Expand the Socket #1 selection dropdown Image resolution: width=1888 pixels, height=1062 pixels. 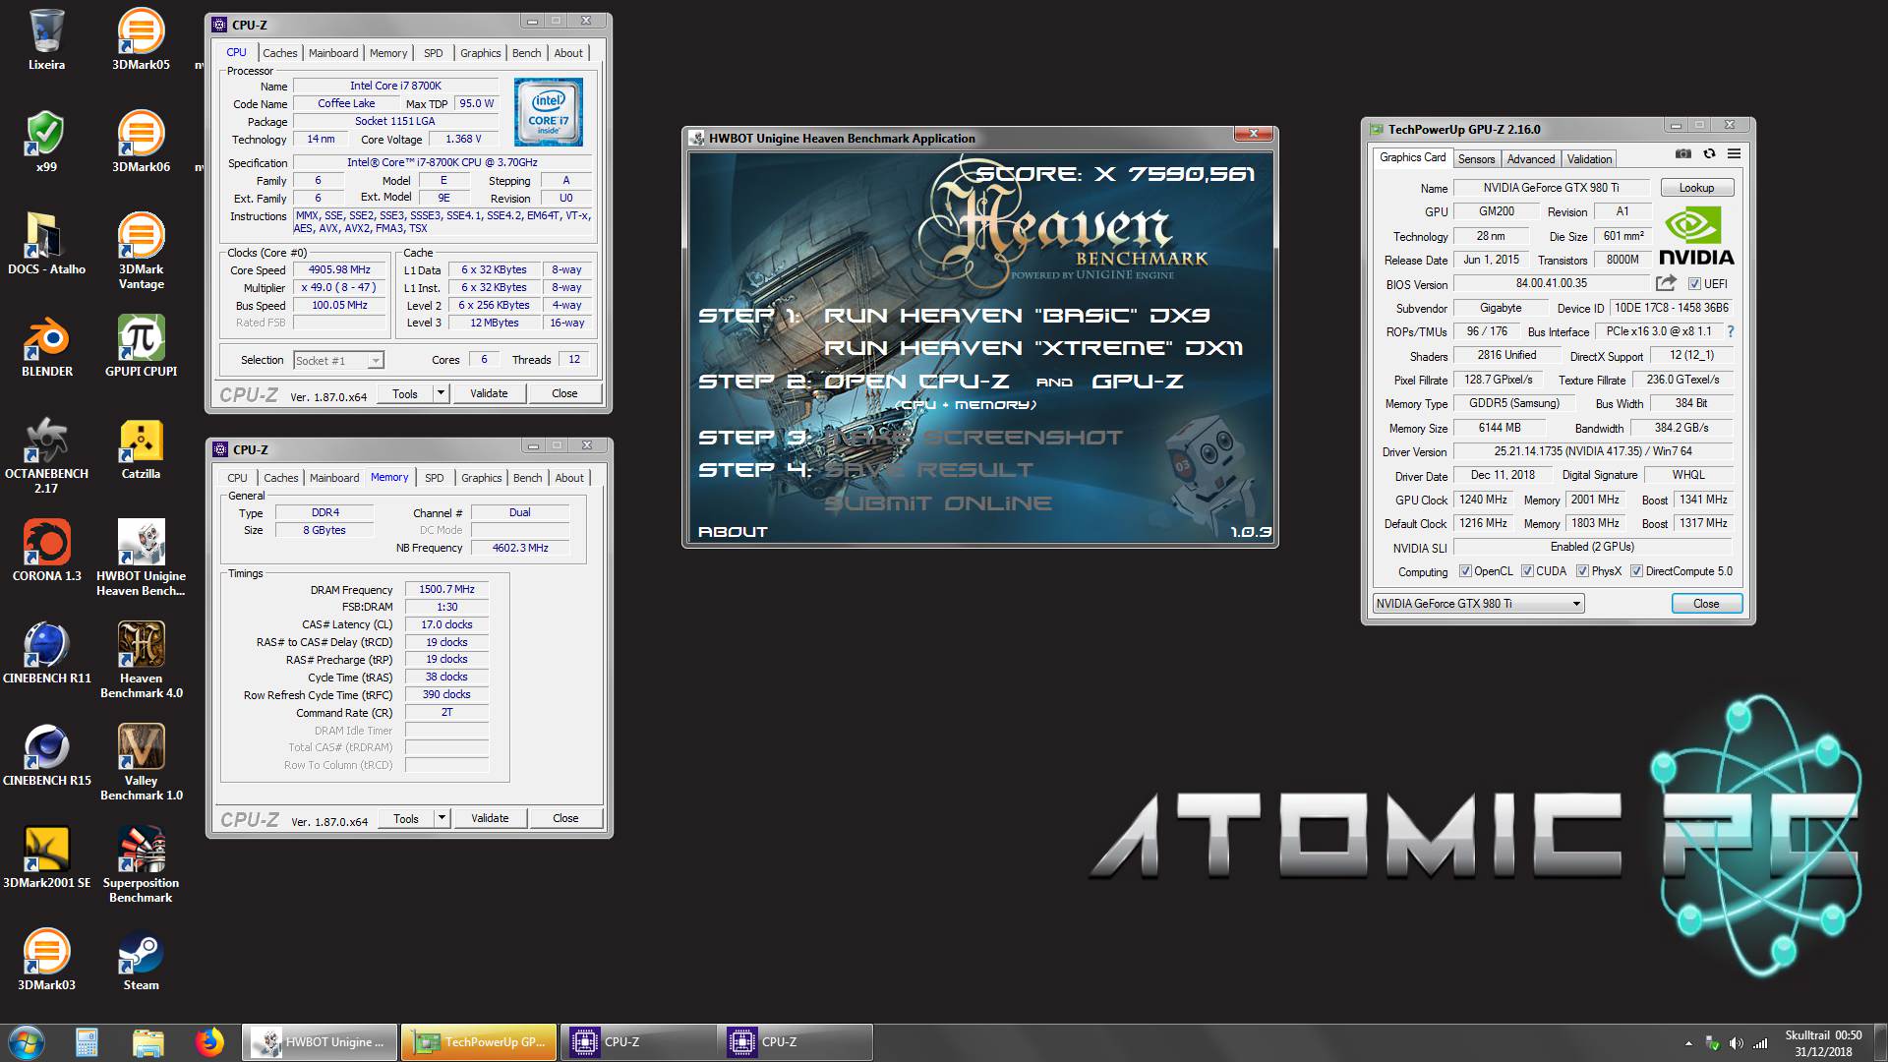click(375, 361)
